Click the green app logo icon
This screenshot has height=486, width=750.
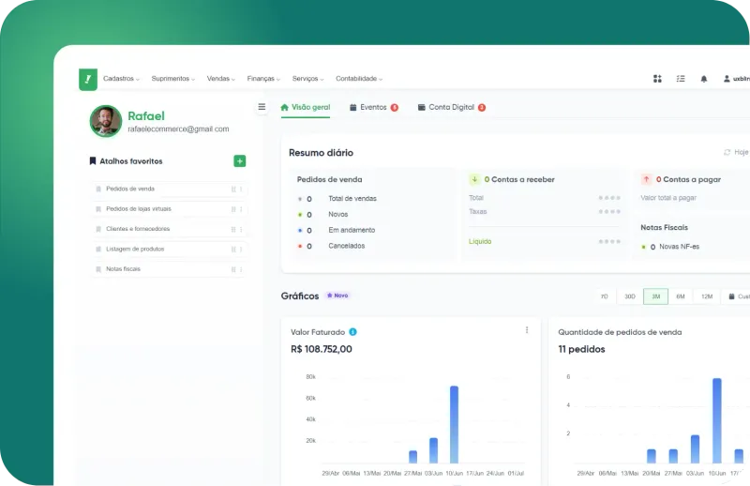pos(88,79)
